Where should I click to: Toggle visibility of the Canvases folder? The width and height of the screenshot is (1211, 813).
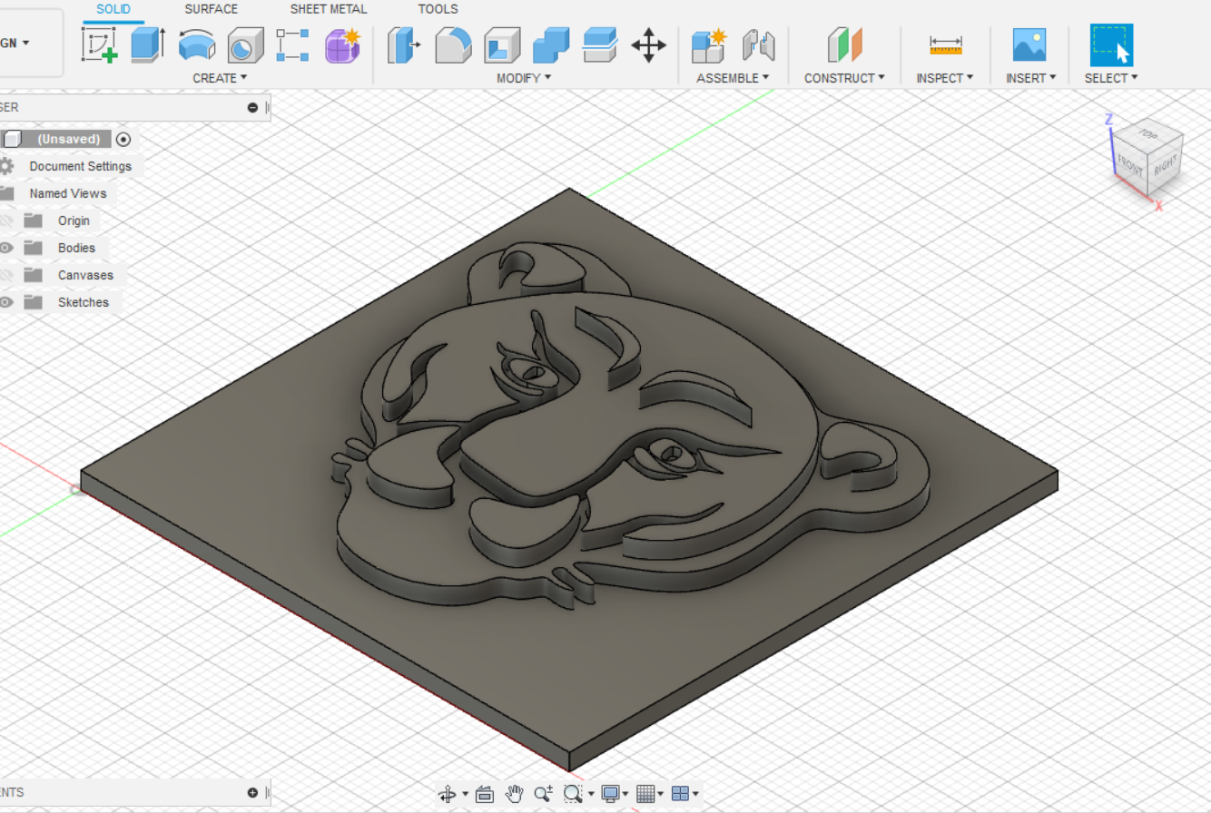click(6, 275)
